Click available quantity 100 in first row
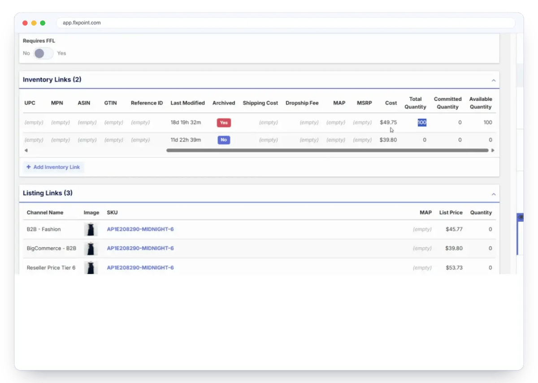The image size is (538, 383). coord(488,122)
